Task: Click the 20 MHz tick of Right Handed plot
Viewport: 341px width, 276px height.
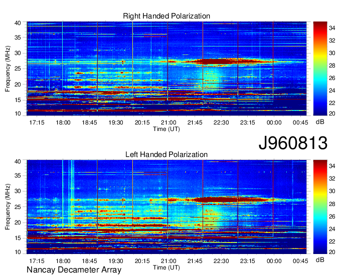Action: (18, 84)
